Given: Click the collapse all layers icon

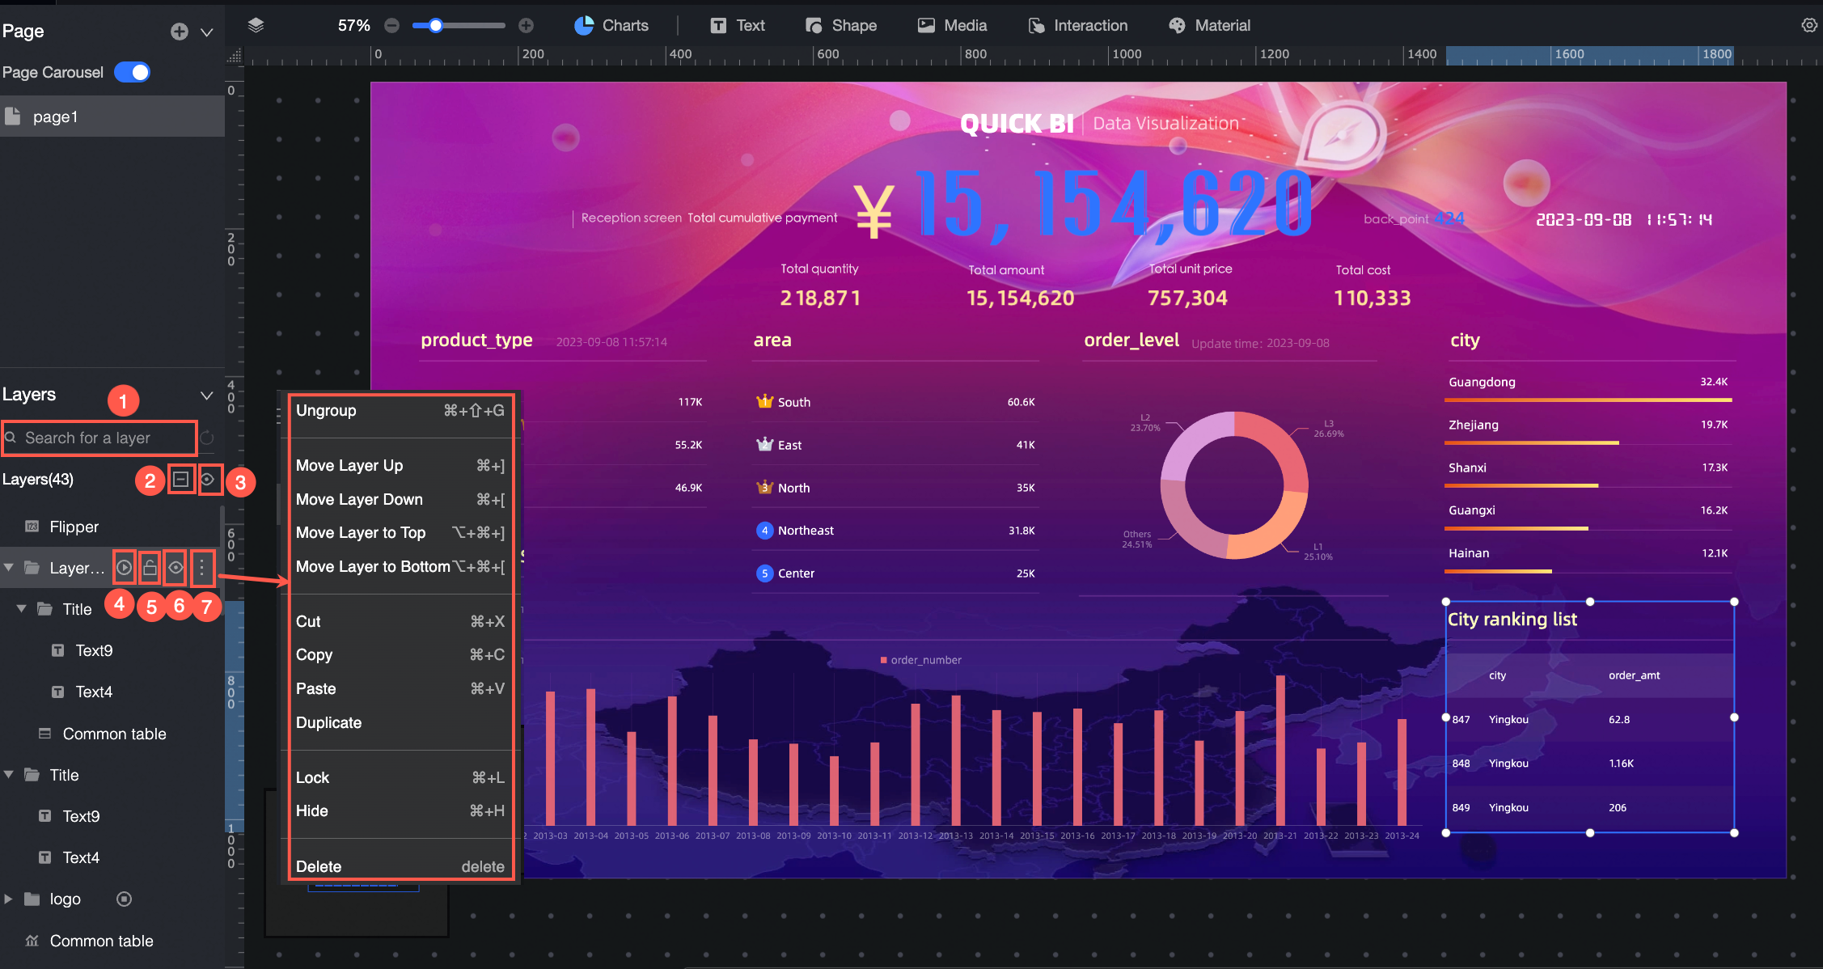Looking at the screenshot, I should [x=181, y=480].
